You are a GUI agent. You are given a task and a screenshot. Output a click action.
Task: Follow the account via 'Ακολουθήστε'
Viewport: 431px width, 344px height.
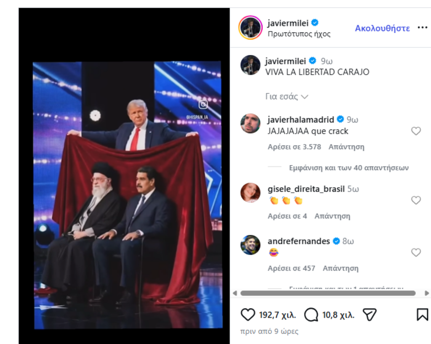382,28
